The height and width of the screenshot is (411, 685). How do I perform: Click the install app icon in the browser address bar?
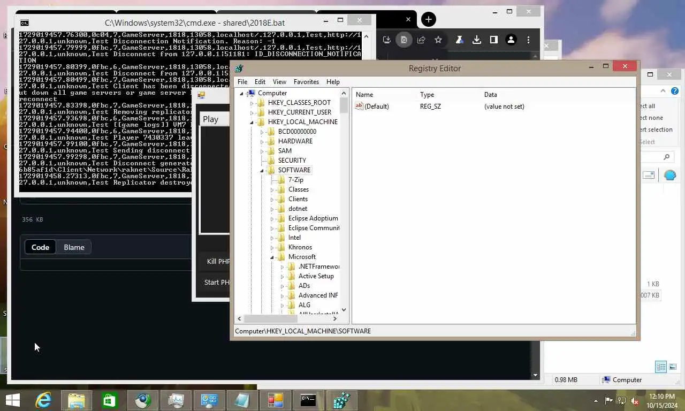pos(387,40)
